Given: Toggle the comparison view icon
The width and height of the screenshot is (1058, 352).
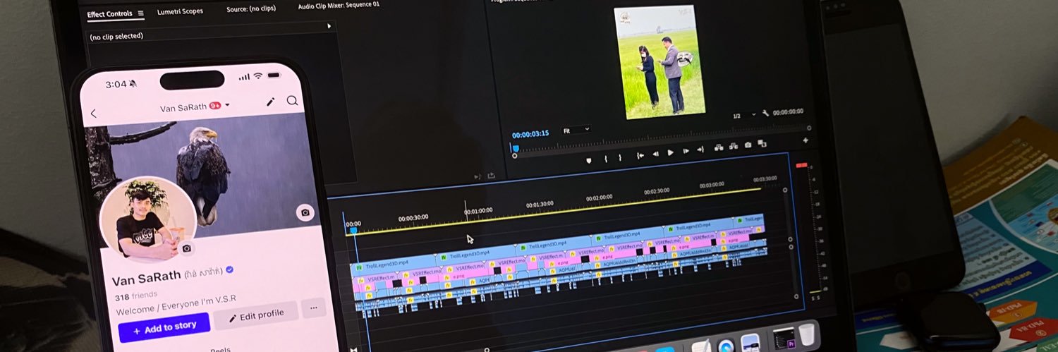Looking at the screenshot, I should pos(762,143).
